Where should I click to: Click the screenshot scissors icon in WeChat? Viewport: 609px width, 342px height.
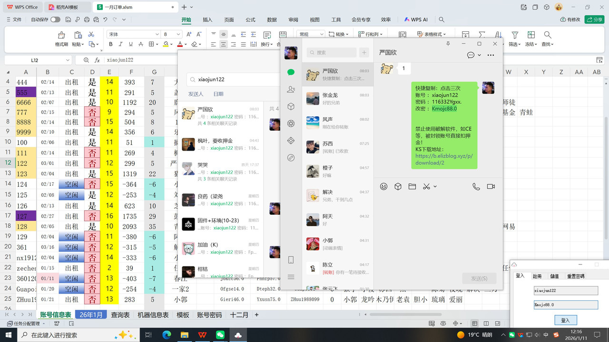tap(426, 187)
